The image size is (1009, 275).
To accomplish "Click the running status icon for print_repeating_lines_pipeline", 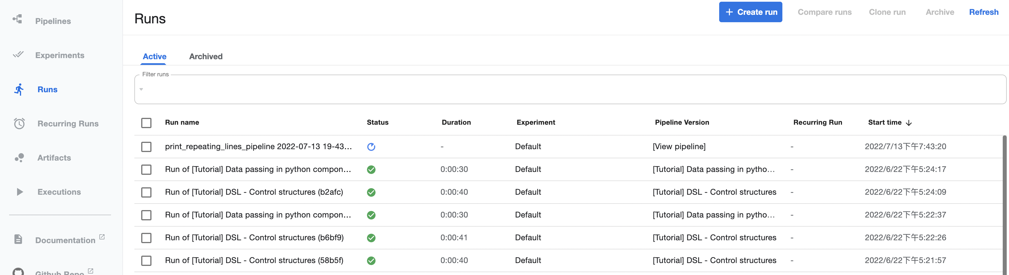I will point(371,147).
